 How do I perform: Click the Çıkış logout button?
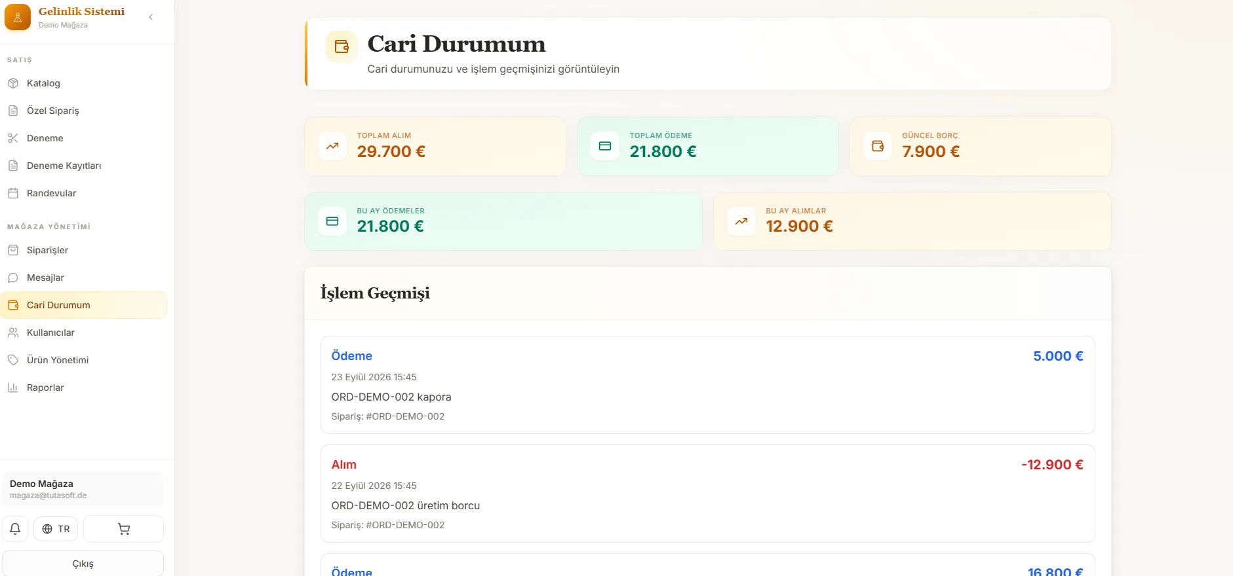point(83,564)
